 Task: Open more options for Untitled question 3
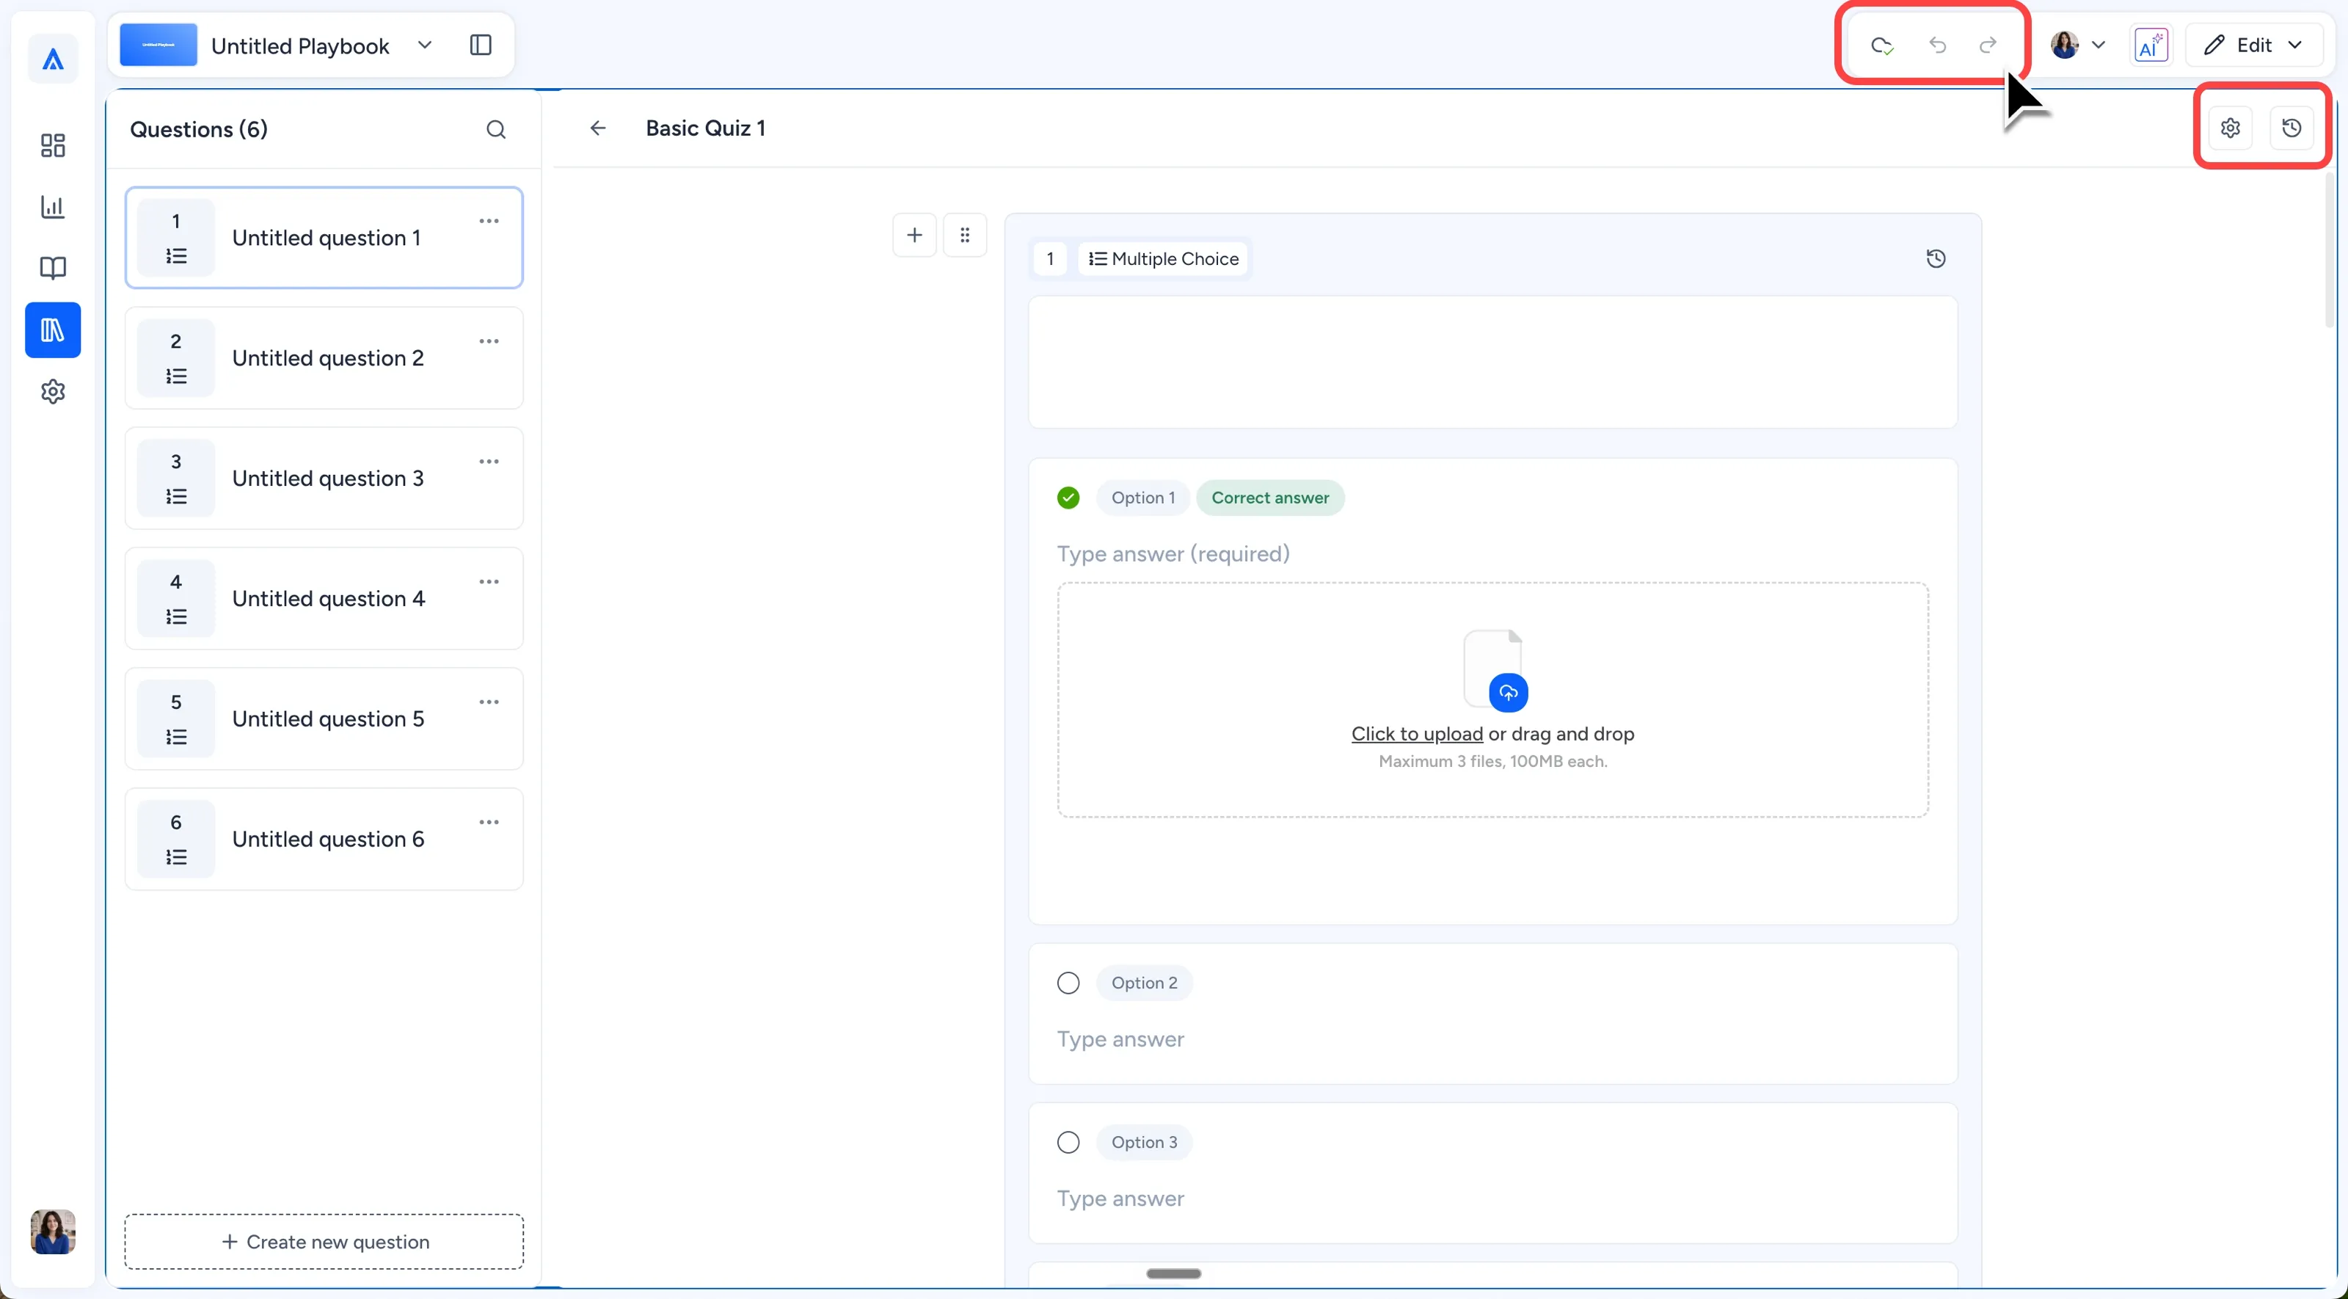[x=489, y=462]
